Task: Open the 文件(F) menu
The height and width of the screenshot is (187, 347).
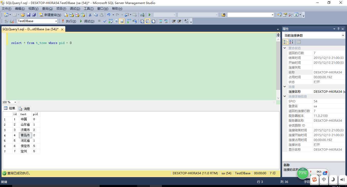Action: tap(6, 9)
